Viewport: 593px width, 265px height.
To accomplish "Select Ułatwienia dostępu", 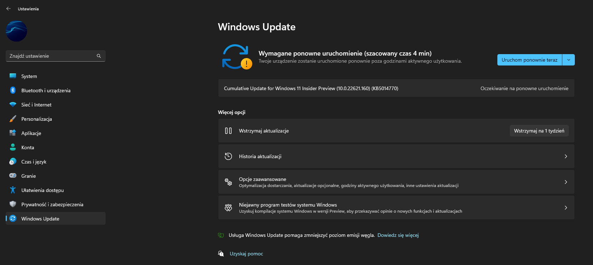I will pos(55,190).
